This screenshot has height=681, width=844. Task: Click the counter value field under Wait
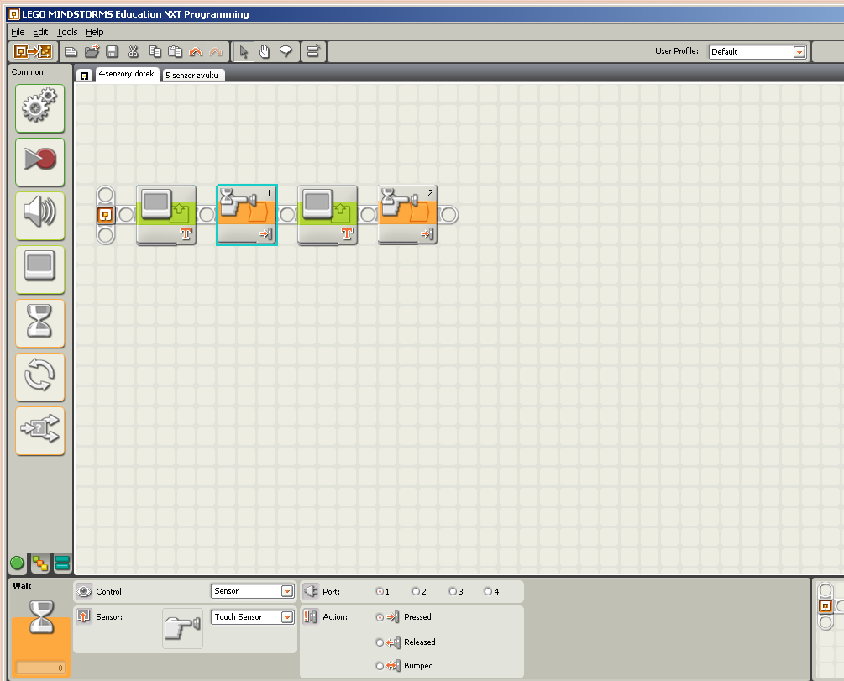pyautogui.click(x=41, y=668)
